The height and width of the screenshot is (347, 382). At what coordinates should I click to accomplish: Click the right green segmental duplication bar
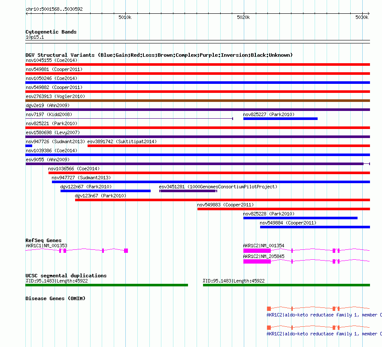coord(287,285)
